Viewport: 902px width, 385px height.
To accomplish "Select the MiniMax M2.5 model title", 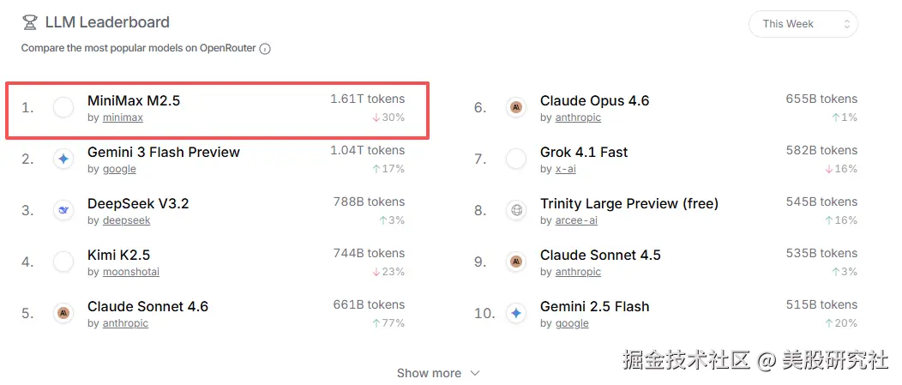I will click(x=134, y=100).
